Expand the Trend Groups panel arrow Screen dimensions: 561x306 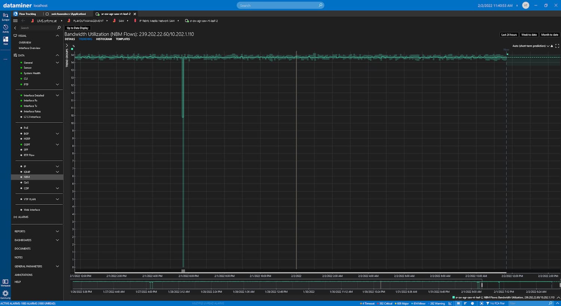point(67,45)
